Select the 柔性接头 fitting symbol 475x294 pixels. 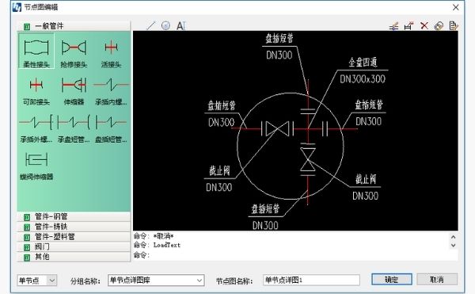[36, 51]
